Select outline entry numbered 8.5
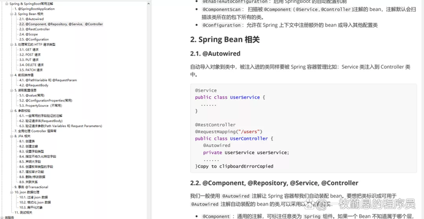This screenshot has width=424, height=219. pyautogui.click(x=30, y=162)
